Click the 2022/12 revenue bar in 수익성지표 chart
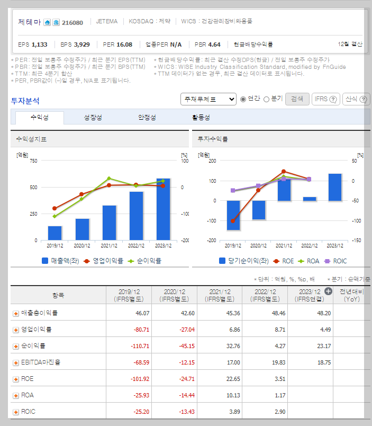The image size is (372, 426). (x=136, y=216)
